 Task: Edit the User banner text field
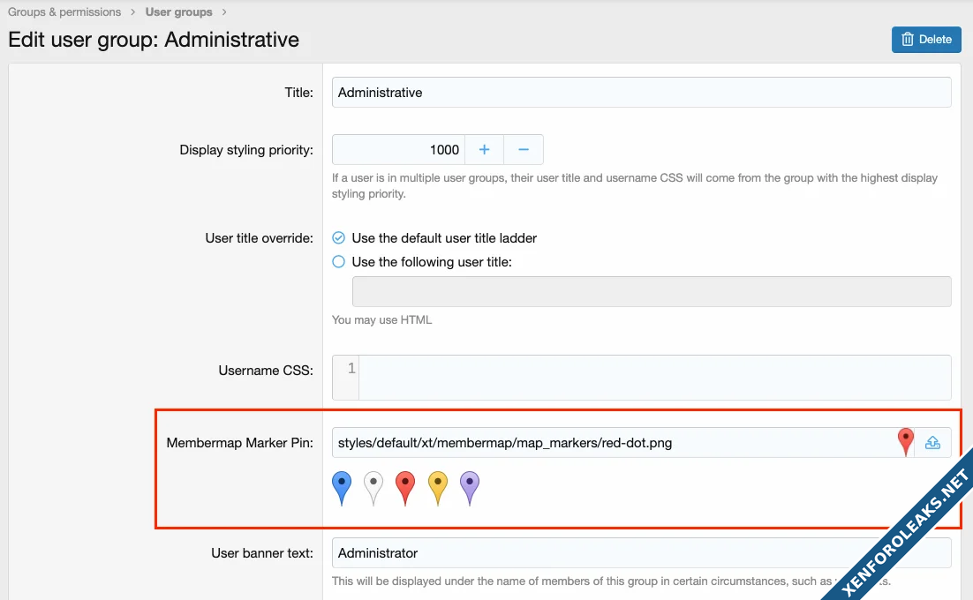[641, 553]
